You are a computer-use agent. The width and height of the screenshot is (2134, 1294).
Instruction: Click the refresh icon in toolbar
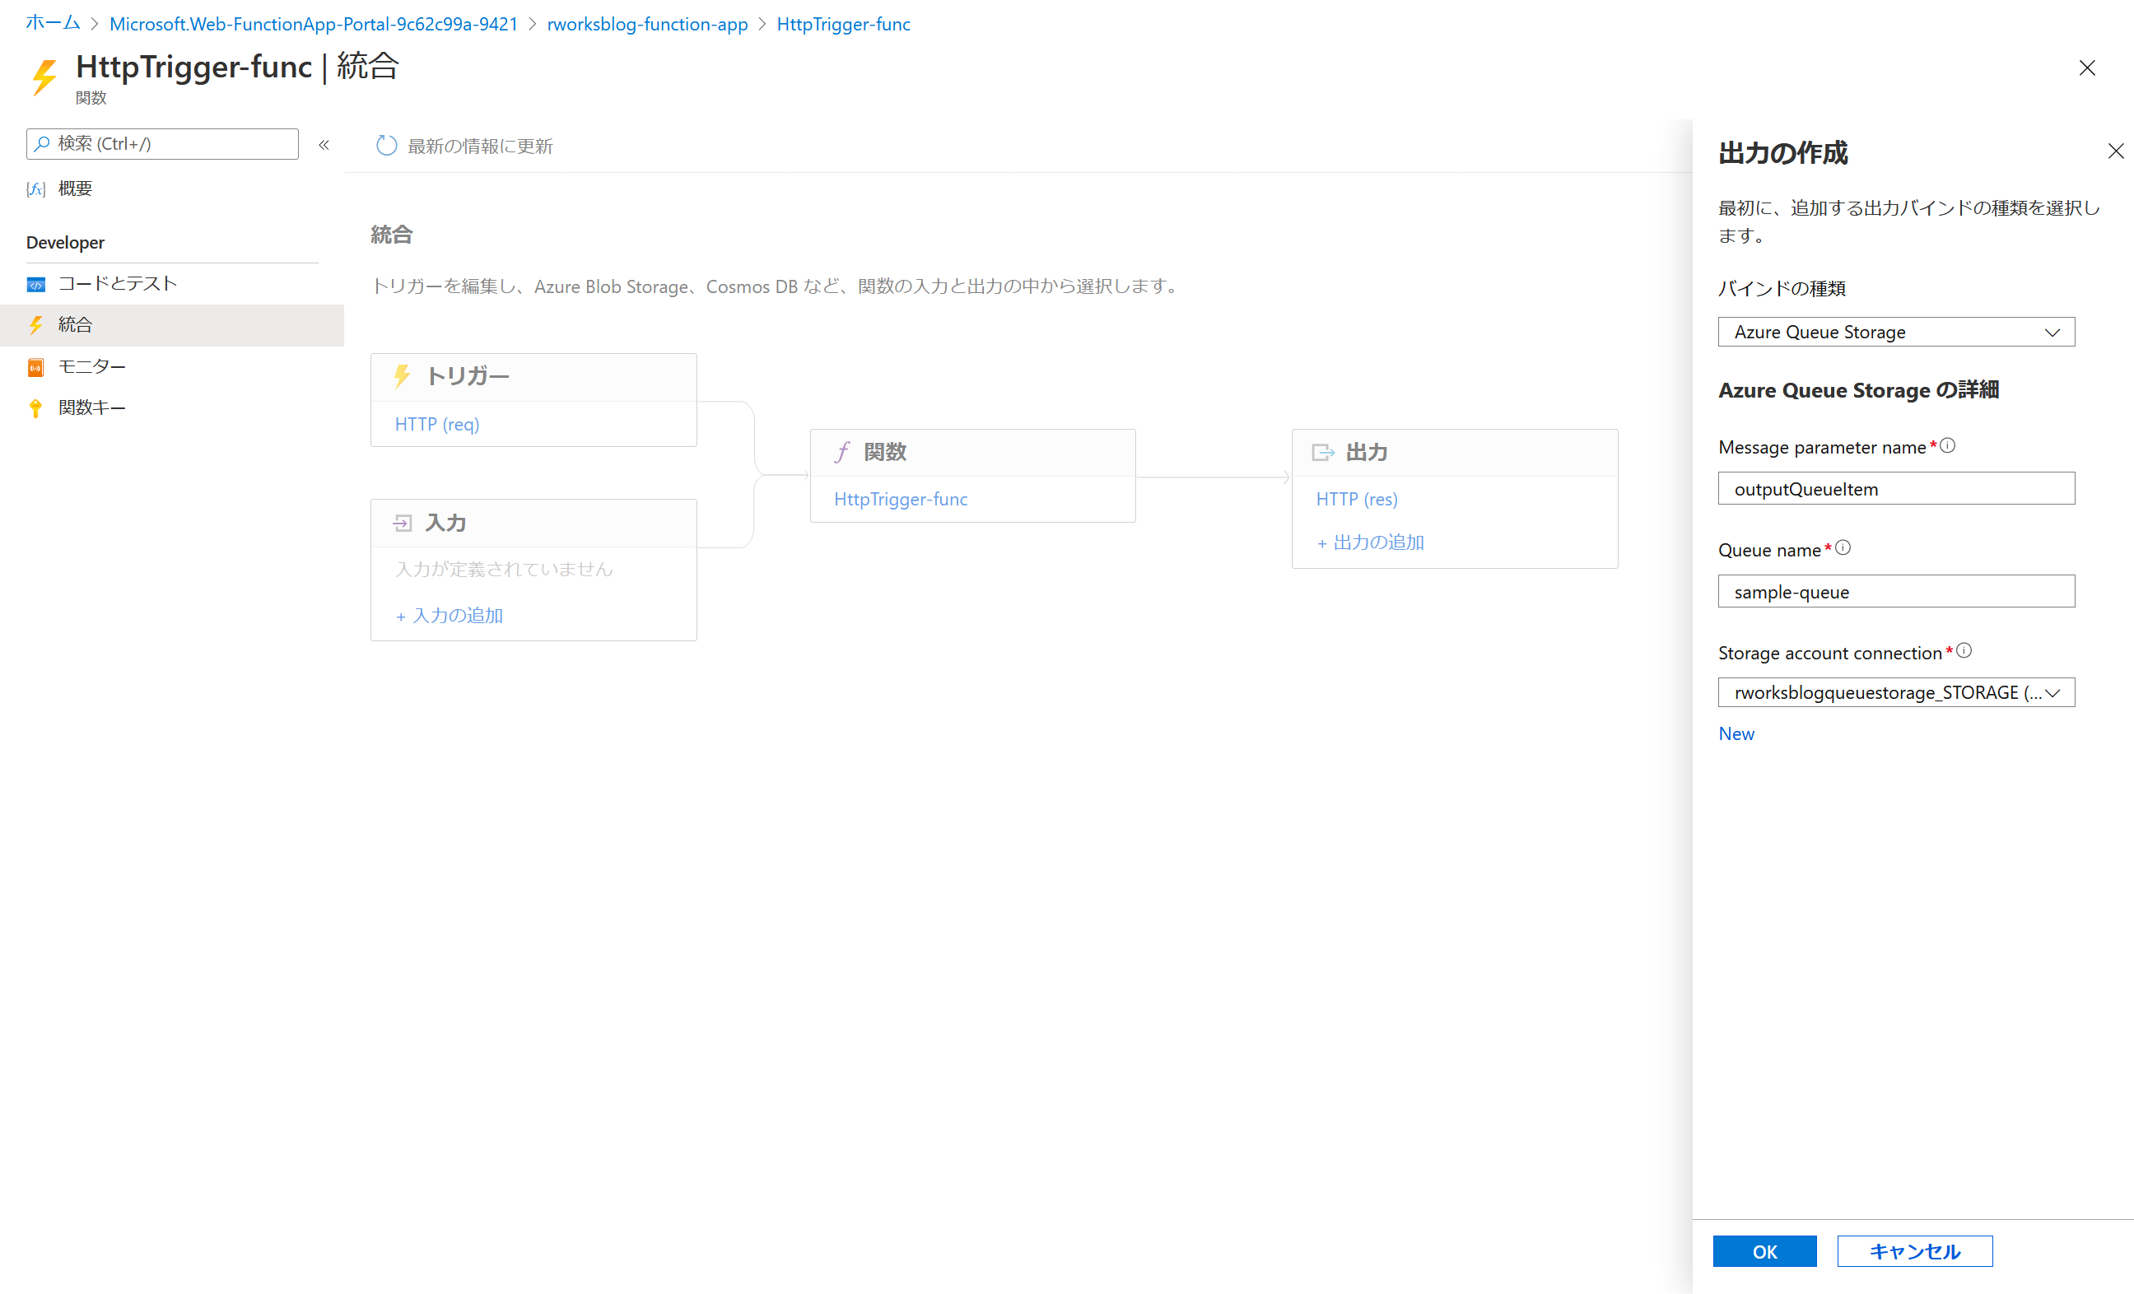coord(386,146)
